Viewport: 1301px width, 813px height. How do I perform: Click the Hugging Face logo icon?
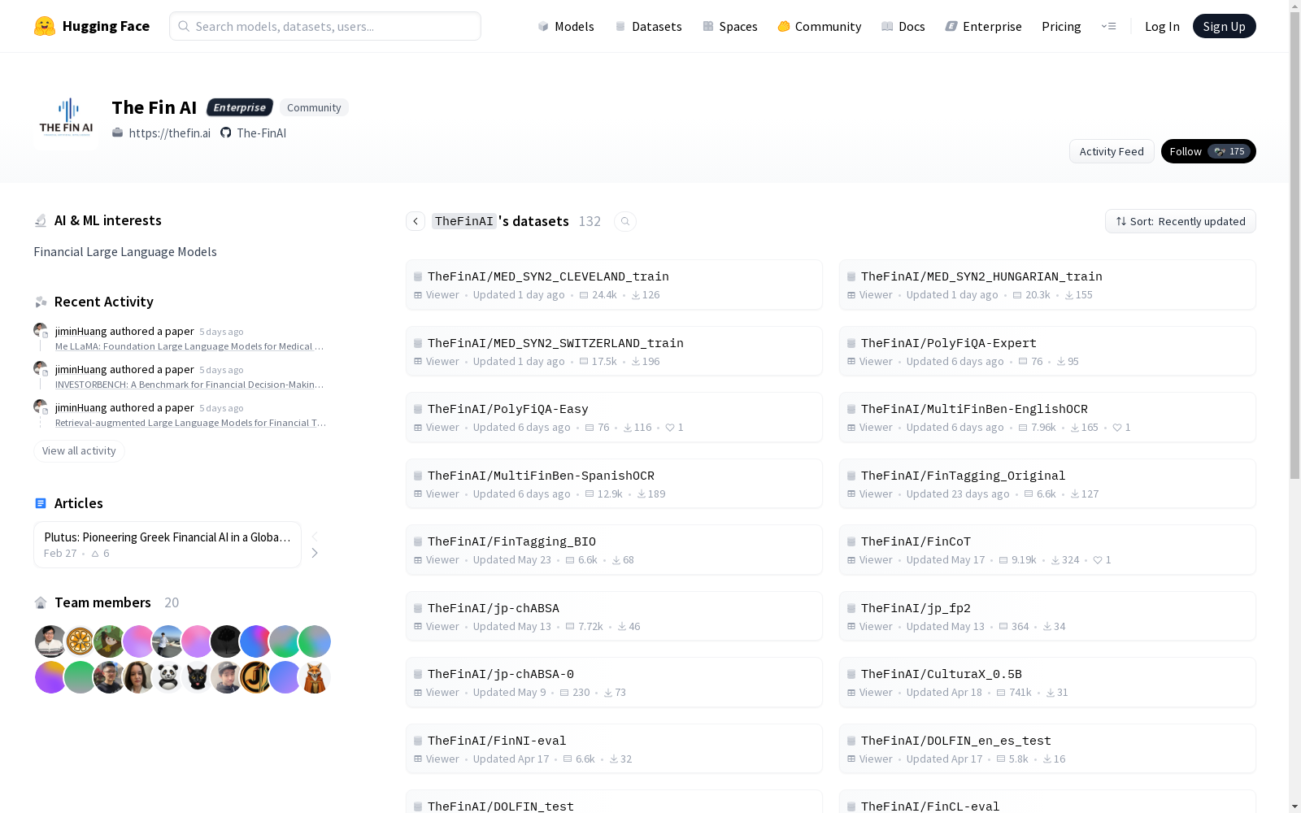click(x=45, y=26)
